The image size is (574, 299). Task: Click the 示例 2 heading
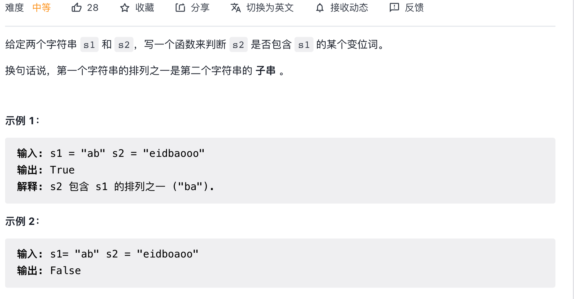coord(22,221)
